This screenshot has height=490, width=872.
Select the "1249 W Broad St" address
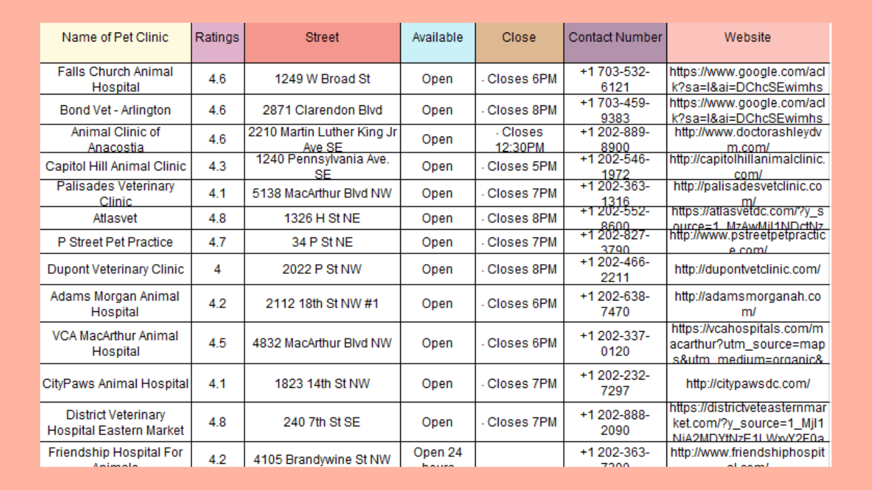322,79
